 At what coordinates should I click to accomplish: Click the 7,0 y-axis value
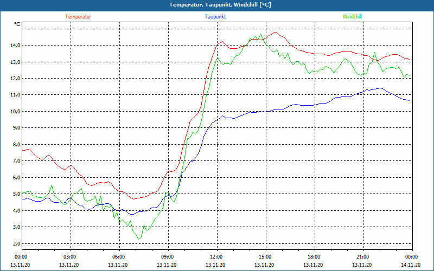[16, 161]
